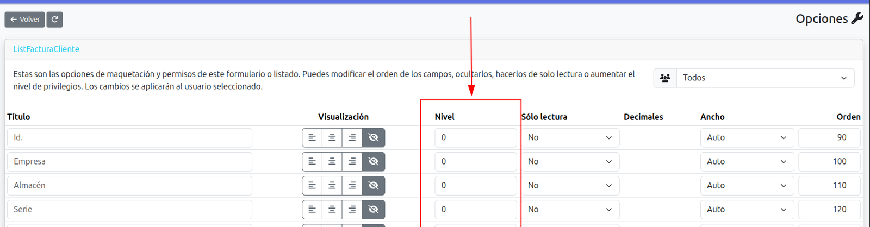
Task: Align left for Serie row
Action: (x=312, y=209)
